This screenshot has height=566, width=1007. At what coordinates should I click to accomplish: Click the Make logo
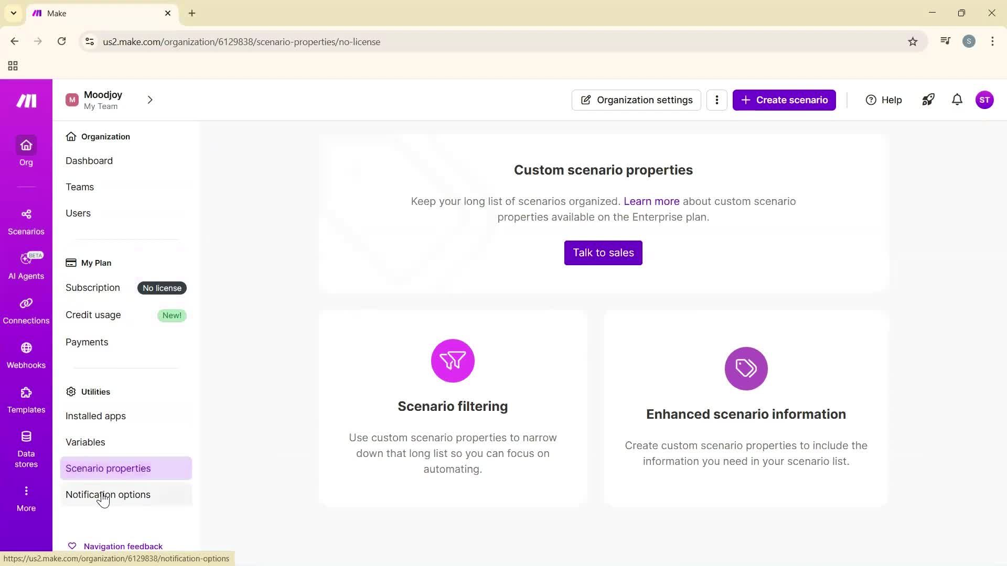pos(26,100)
